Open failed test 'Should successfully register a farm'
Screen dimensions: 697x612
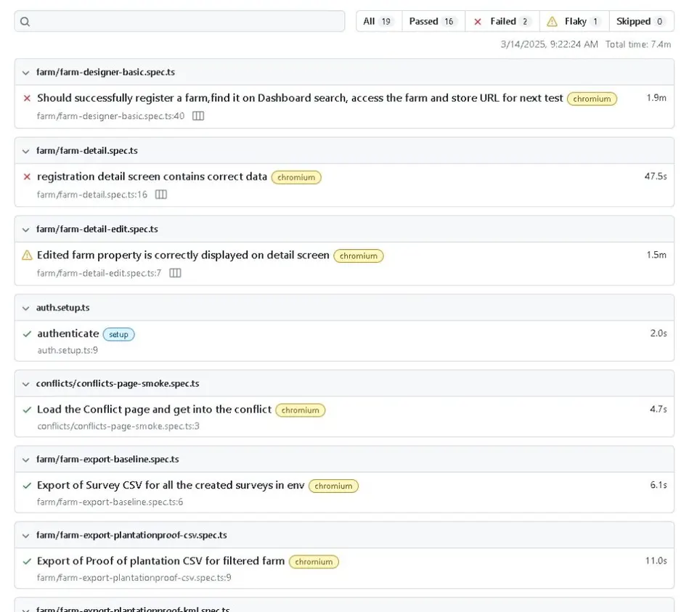tap(300, 98)
